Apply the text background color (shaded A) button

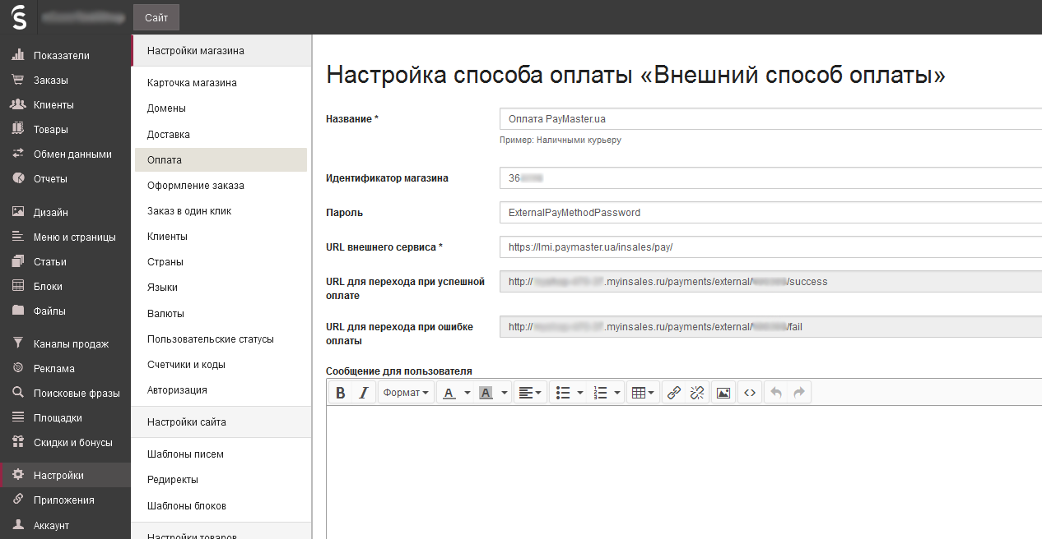(486, 393)
